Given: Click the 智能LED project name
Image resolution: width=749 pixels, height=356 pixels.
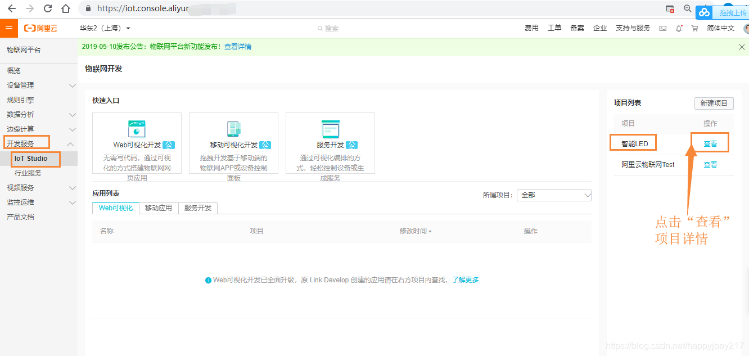Looking at the screenshot, I should pos(635,144).
